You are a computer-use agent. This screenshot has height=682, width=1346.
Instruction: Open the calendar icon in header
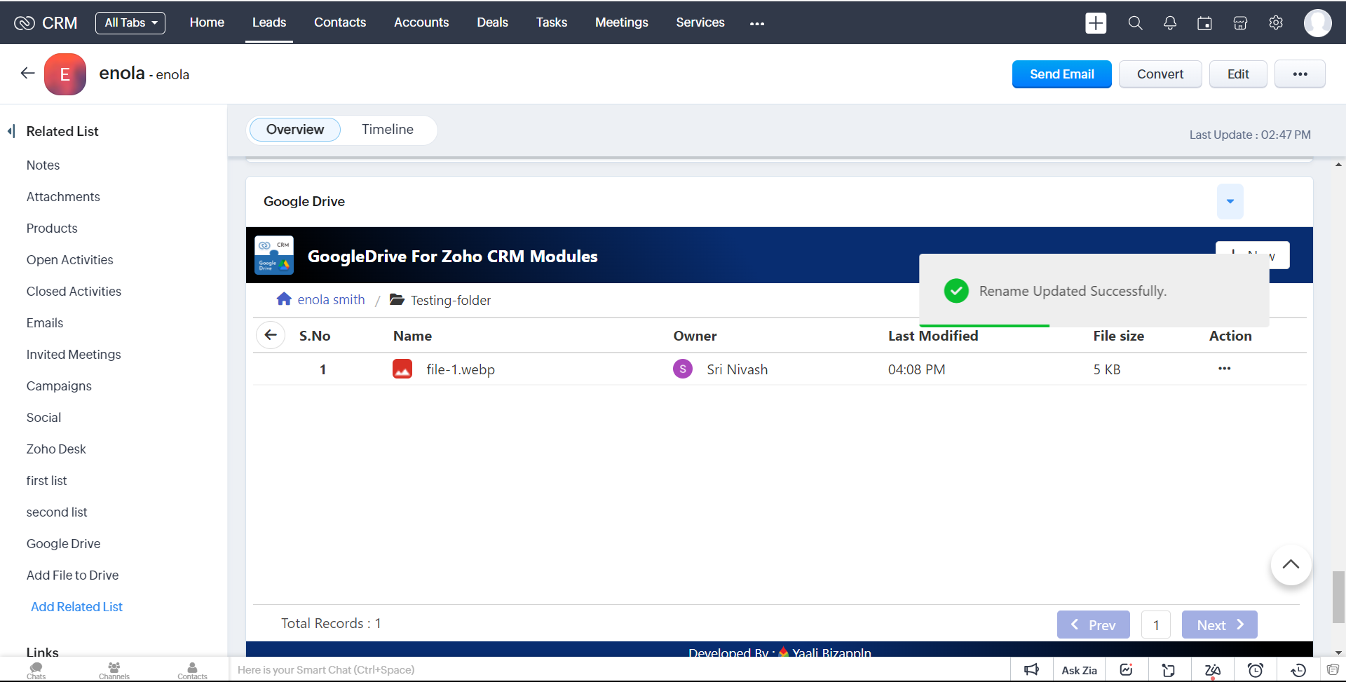pyautogui.click(x=1204, y=23)
